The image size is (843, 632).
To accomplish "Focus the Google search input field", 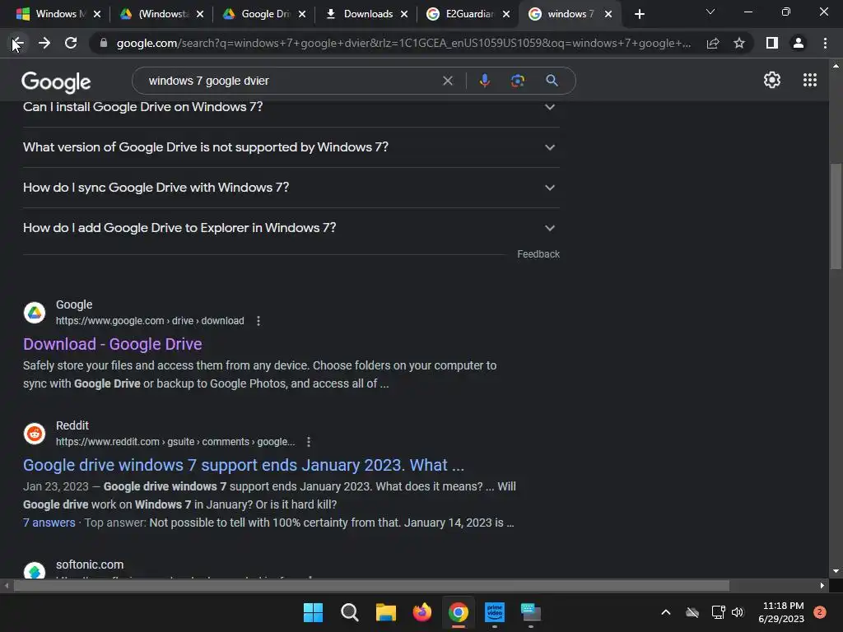I will pyautogui.click(x=291, y=81).
